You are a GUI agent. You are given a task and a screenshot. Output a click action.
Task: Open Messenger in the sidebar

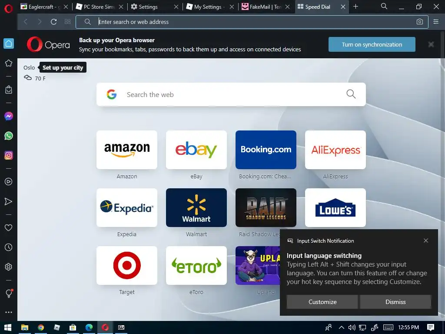pyautogui.click(x=9, y=116)
